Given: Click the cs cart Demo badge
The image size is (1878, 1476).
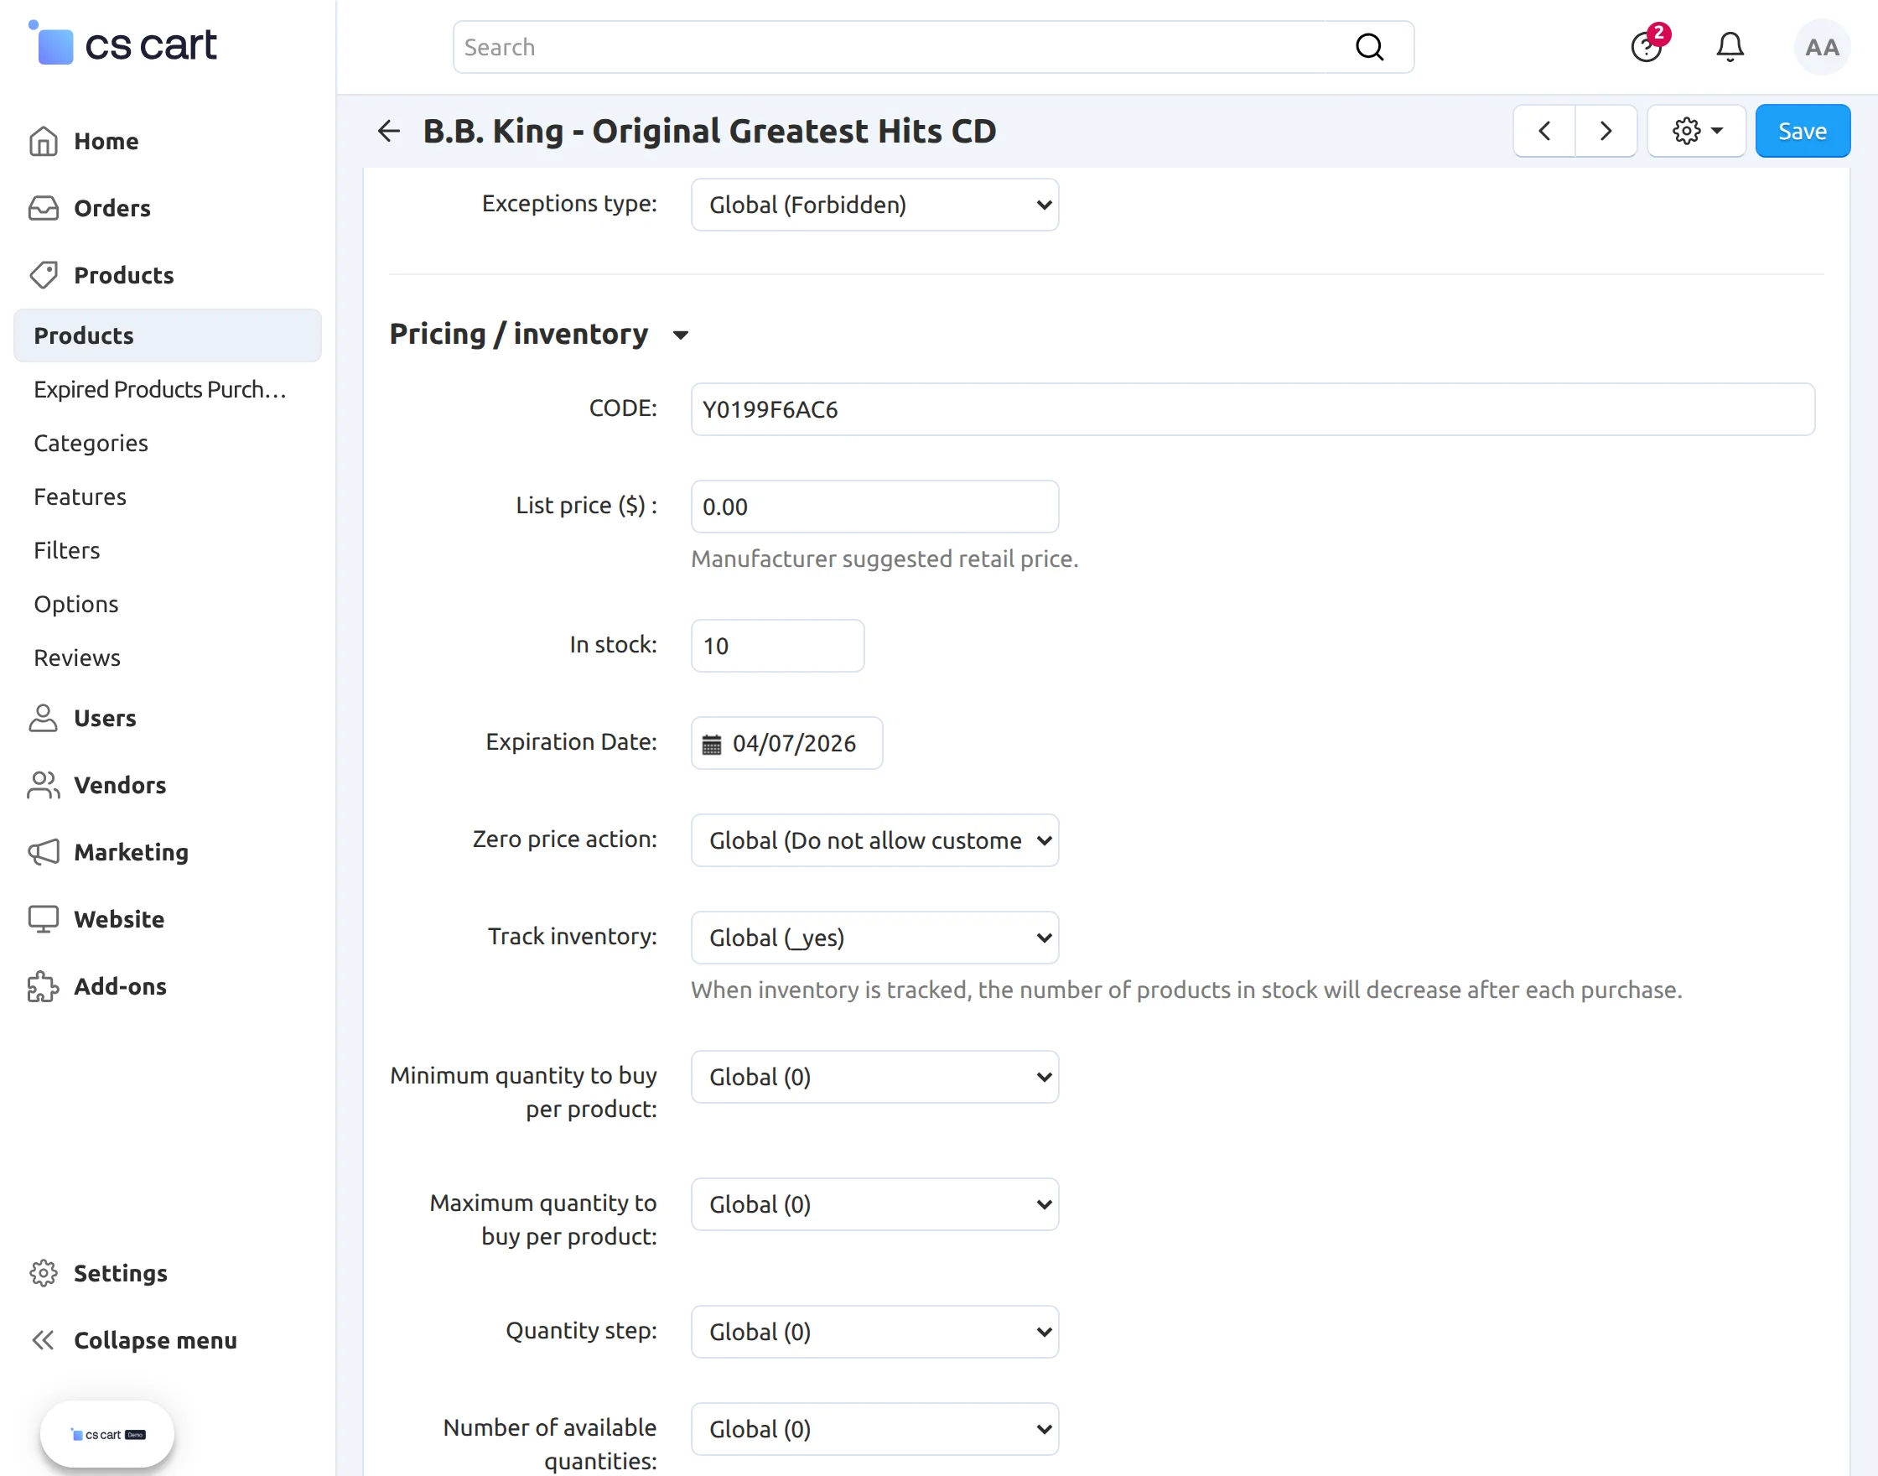Looking at the screenshot, I should point(107,1434).
